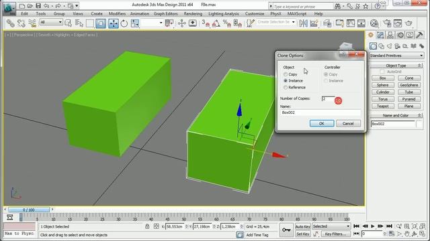Select the Shapes category icon
The image size is (430, 241).
coord(382,46)
